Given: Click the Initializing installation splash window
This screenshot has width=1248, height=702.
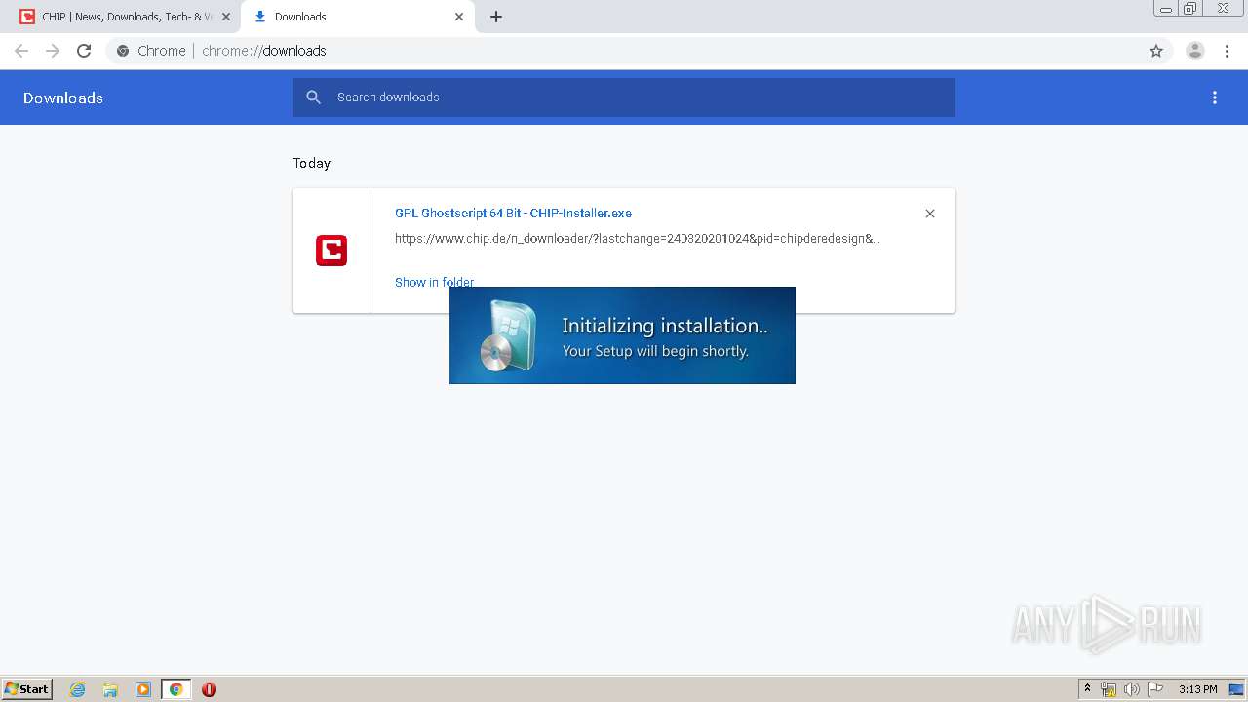Looking at the screenshot, I should tap(622, 335).
